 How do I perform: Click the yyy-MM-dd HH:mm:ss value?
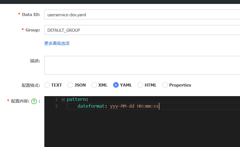tap(134, 106)
